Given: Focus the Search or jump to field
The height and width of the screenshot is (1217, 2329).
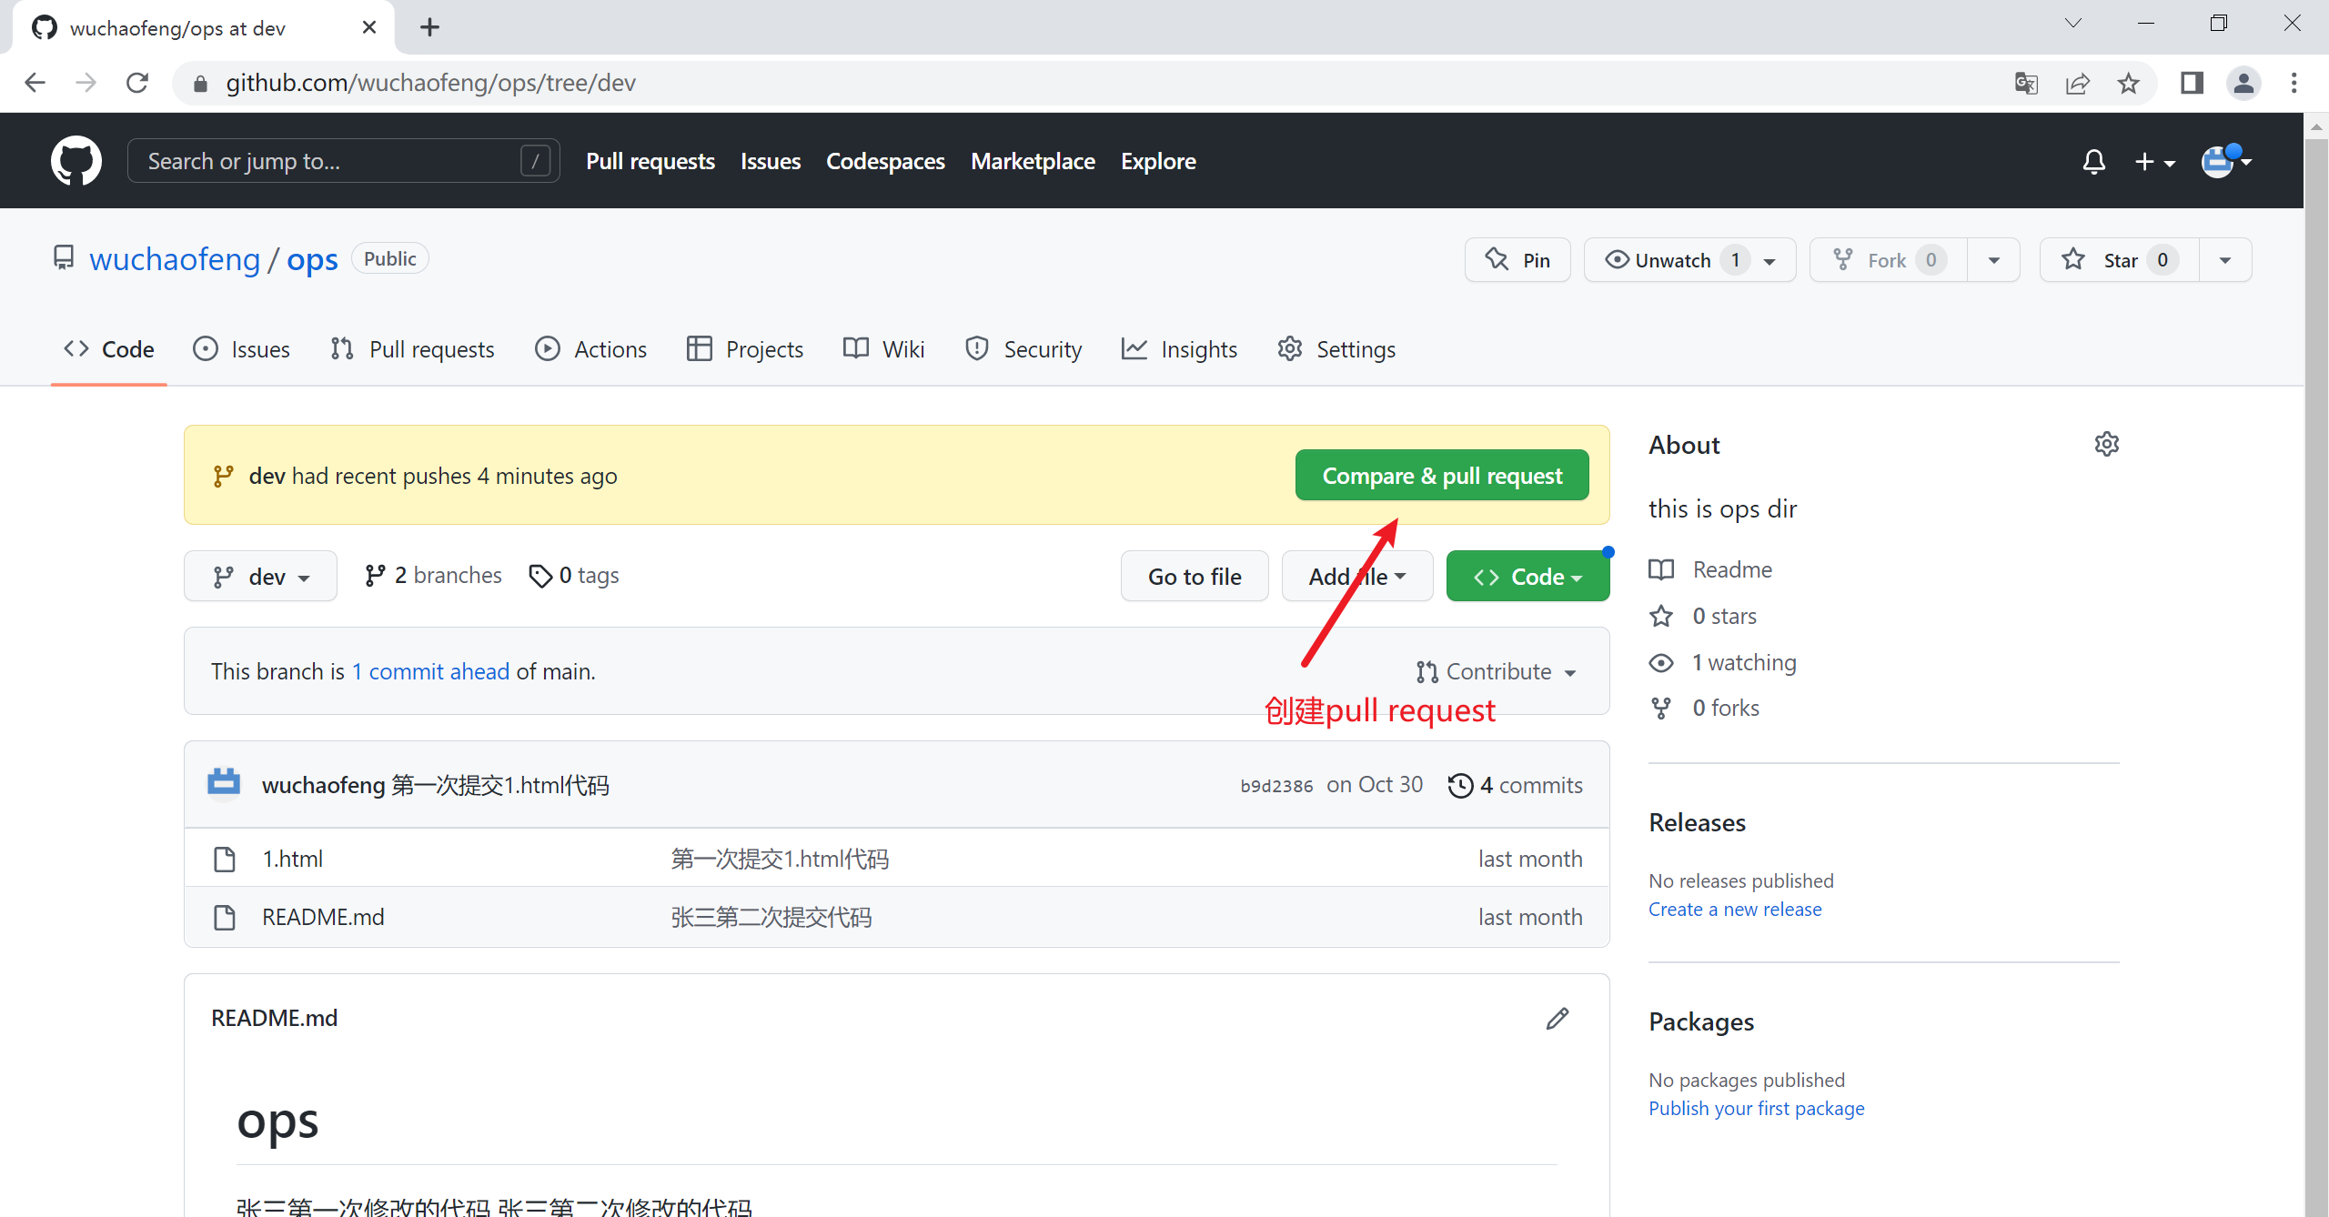Looking at the screenshot, I should coord(344,161).
